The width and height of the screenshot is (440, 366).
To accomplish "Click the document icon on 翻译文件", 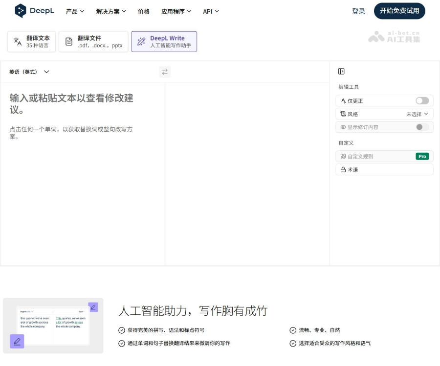I will pyautogui.click(x=68, y=41).
